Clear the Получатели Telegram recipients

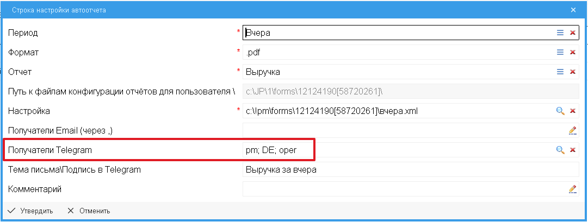coord(572,150)
